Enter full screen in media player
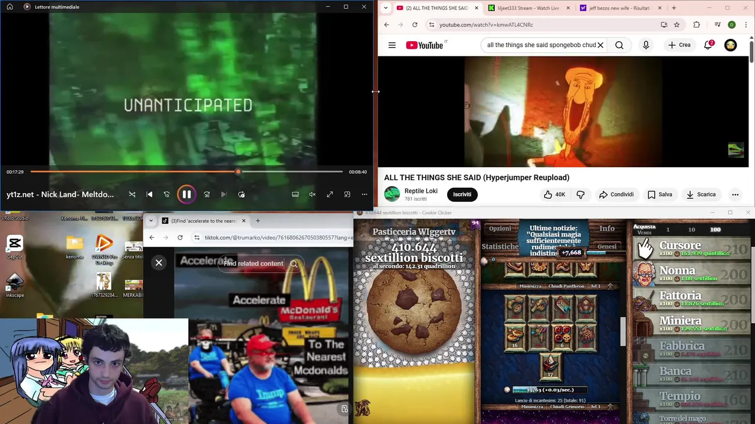Image resolution: width=755 pixels, height=424 pixels. 330,194
